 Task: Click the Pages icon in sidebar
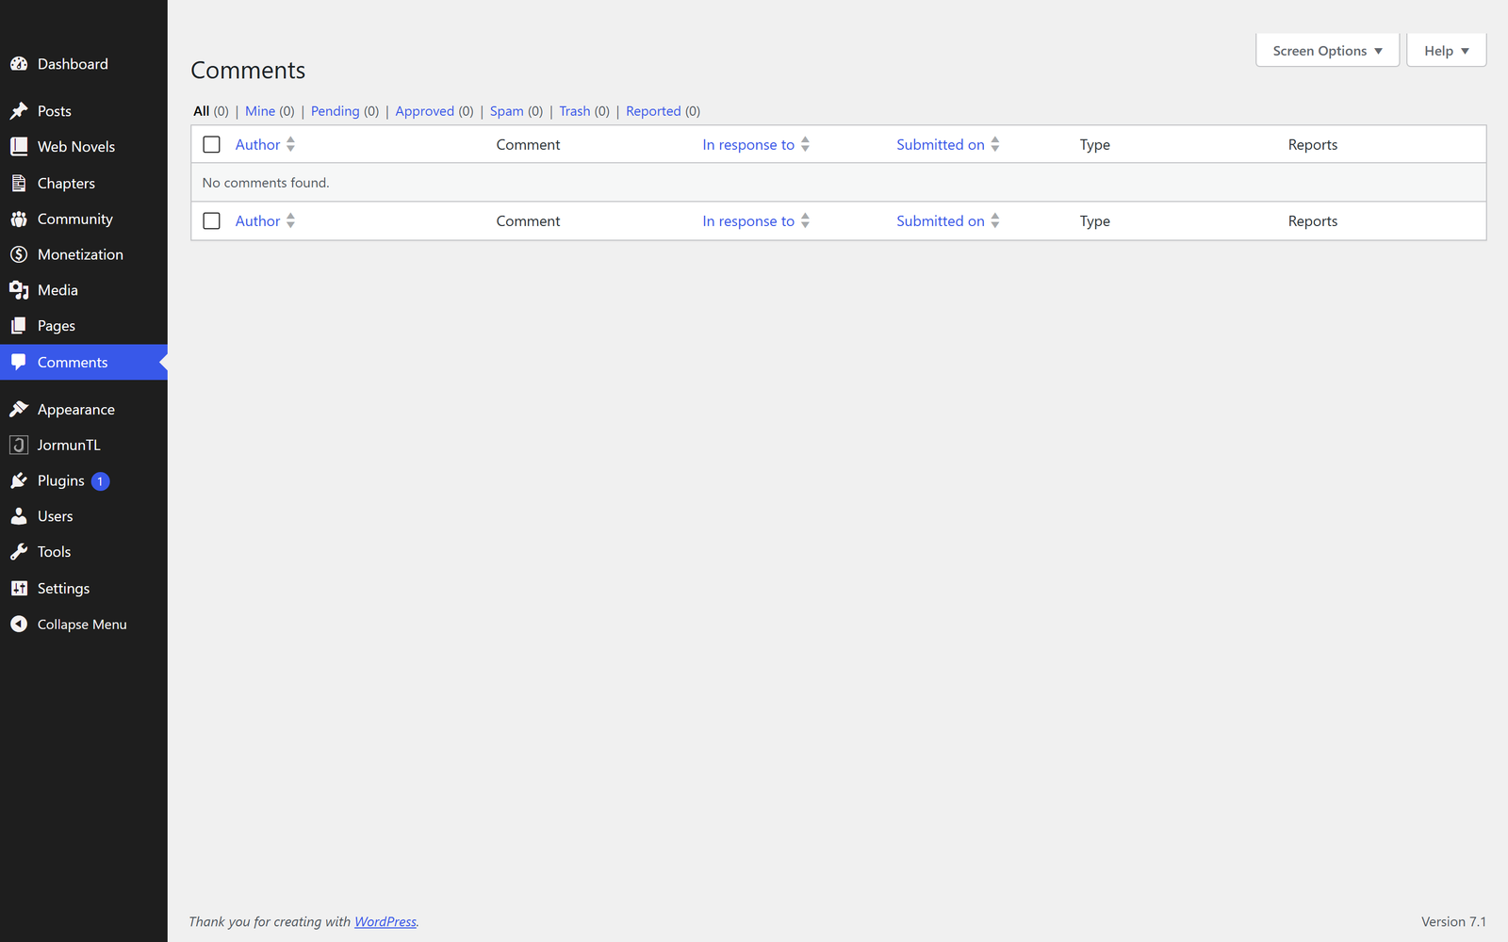pos(19,326)
